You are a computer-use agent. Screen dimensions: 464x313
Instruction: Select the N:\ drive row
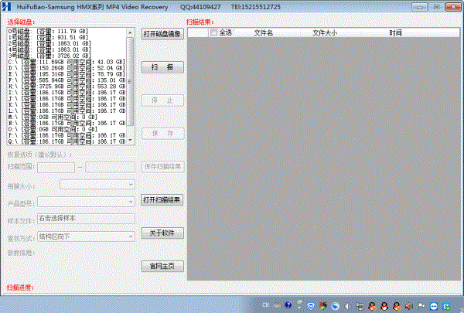click(67, 123)
